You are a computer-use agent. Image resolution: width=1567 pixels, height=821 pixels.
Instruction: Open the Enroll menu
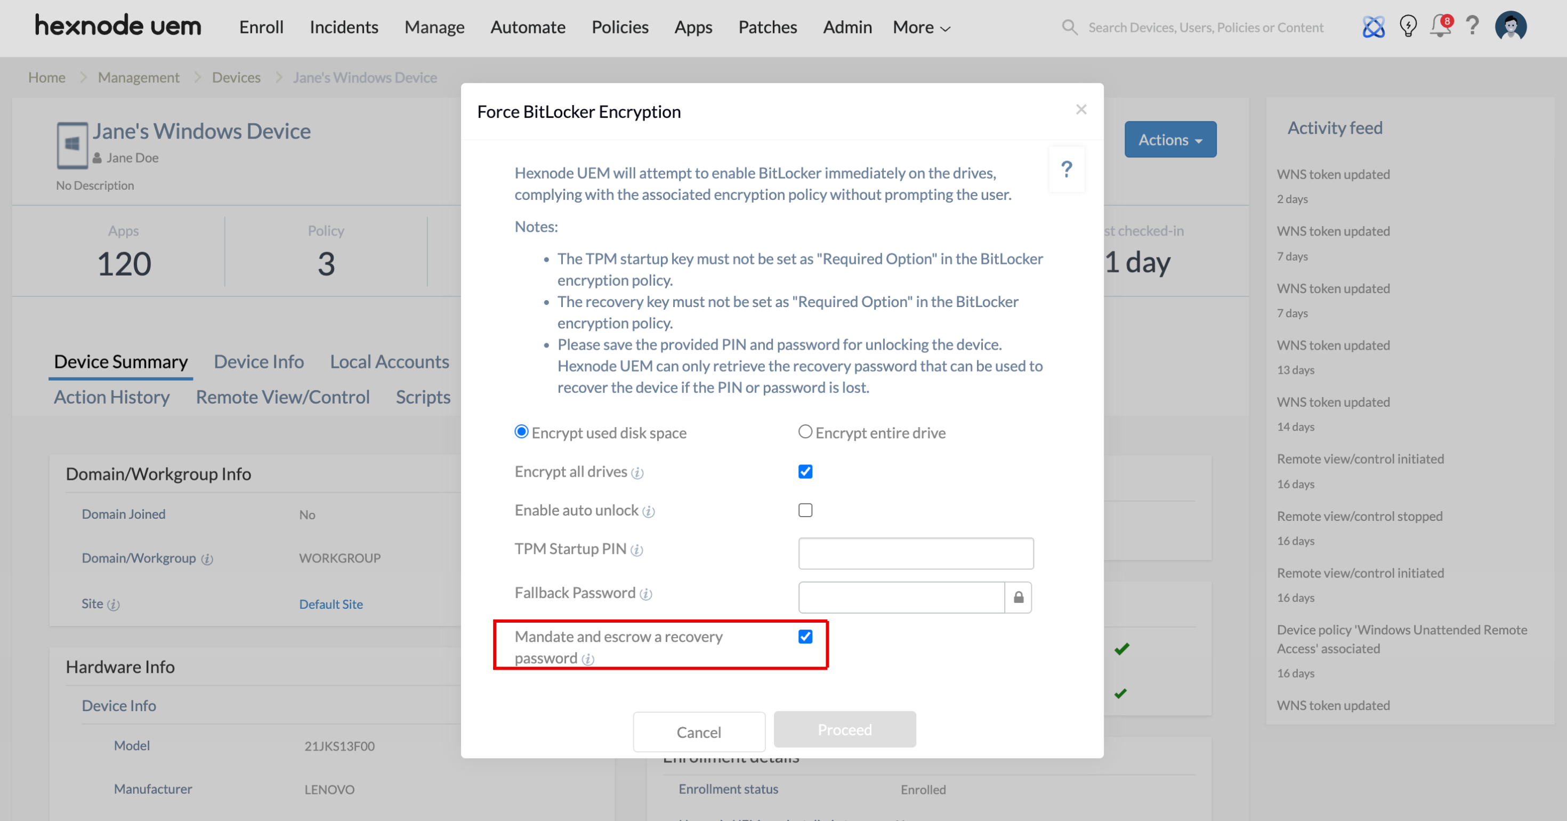(x=262, y=27)
